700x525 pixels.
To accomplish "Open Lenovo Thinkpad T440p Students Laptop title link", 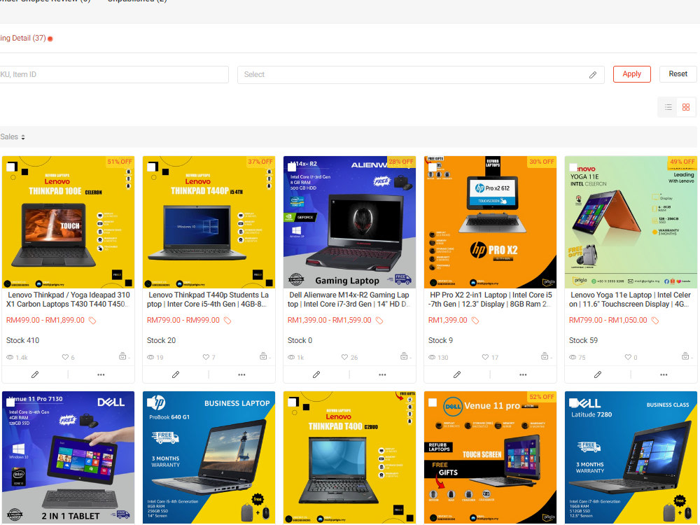I will [x=209, y=300].
